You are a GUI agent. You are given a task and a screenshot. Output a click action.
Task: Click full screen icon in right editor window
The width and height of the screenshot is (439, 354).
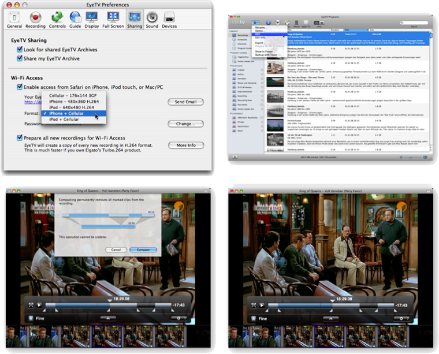click(x=254, y=305)
